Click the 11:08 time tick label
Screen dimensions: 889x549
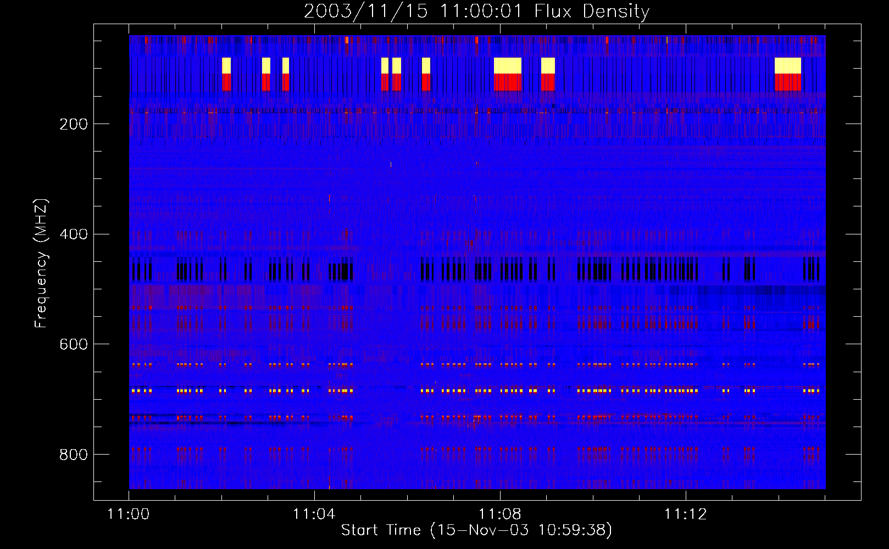pyautogui.click(x=499, y=514)
